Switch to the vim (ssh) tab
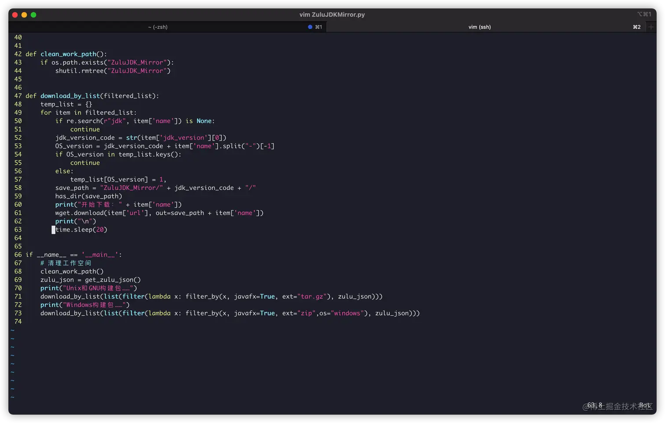Viewport: 665px width, 423px height. tap(479, 27)
